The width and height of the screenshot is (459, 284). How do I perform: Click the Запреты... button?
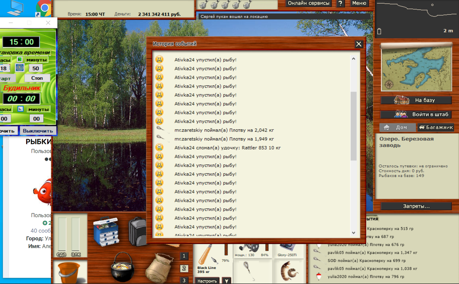pos(415,206)
